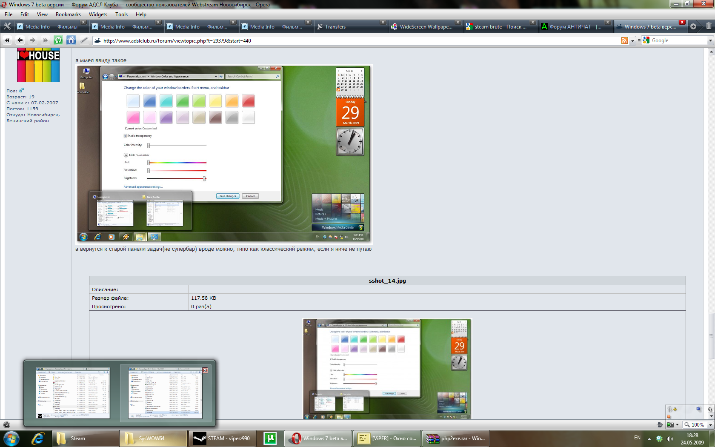Open the Opera panels wrench icon
This screenshot has height=447, width=715.
click(x=7, y=26)
